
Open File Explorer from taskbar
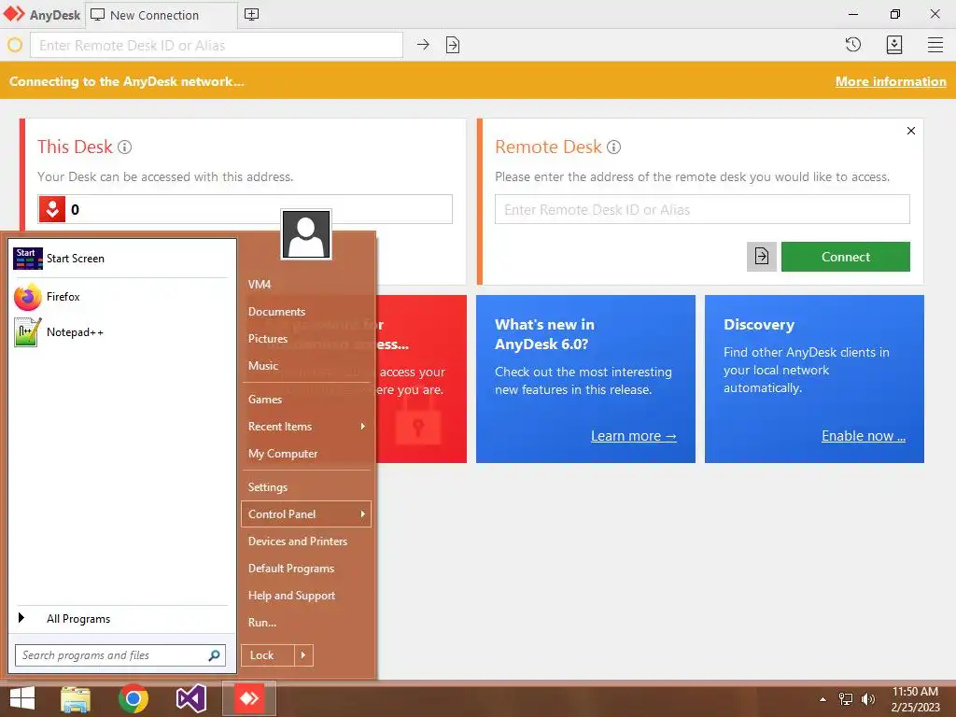(76, 698)
